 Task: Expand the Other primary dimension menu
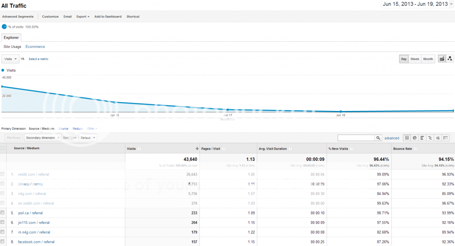pyautogui.click(x=92, y=128)
